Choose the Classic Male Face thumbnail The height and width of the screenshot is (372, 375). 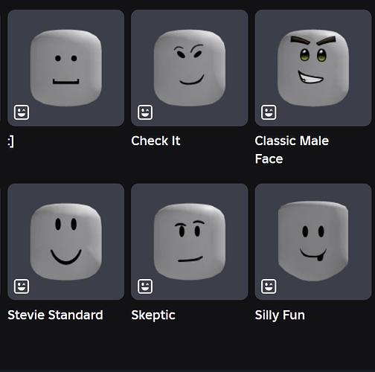tap(313, 68)
